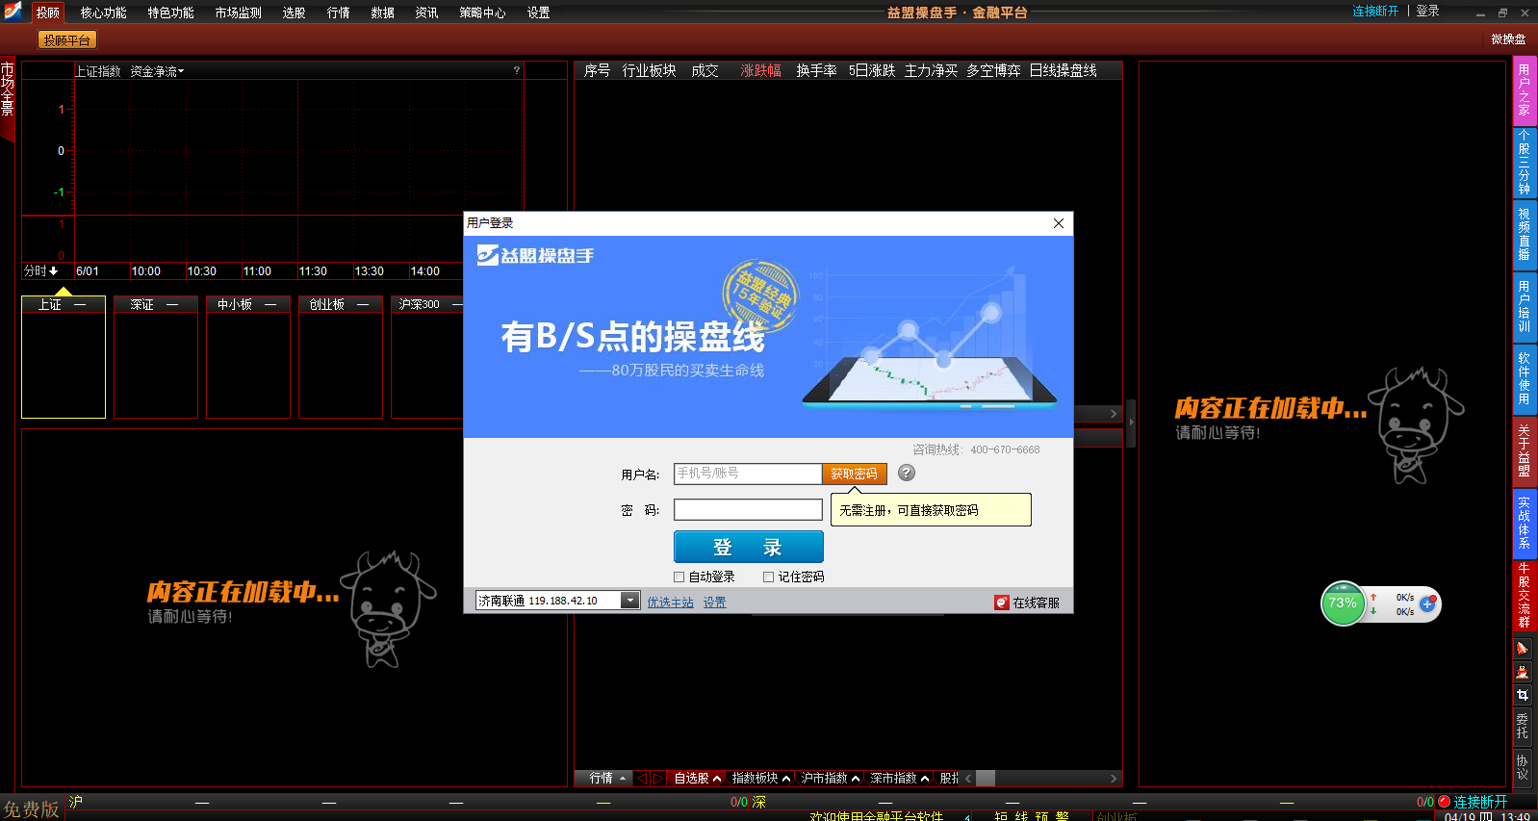Click the orange 获取密码 button
This screenshot has height=821, width=1538.
point(855,474)
